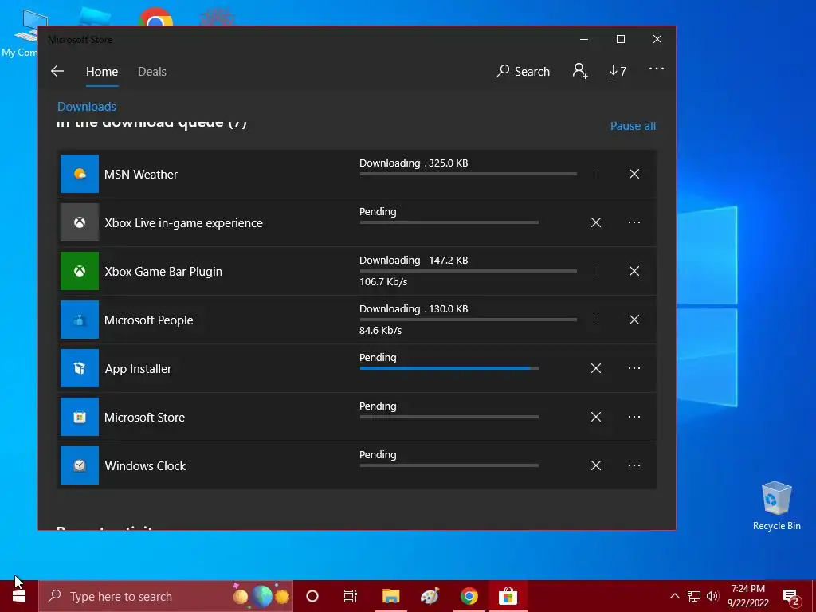Screen dimensions: 816x612
Task: Click the MSN Weather app icon
Action: tap(80, 174)
